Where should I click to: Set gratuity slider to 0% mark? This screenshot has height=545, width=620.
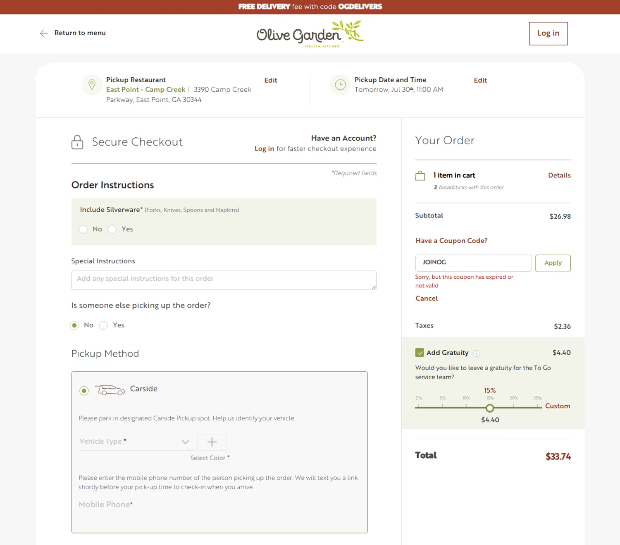(418, 407)
